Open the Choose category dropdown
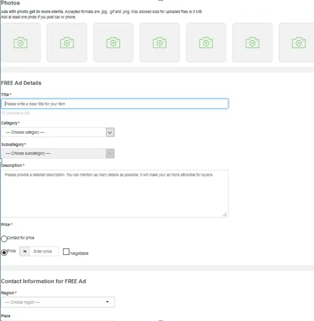 58,132
